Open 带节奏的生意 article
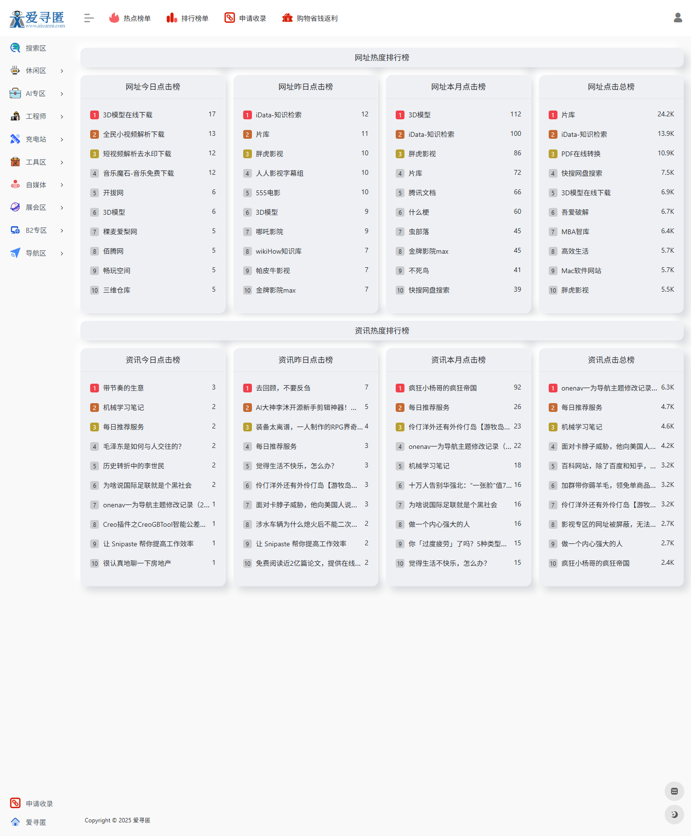691x836 pixels. click(123, 388)
